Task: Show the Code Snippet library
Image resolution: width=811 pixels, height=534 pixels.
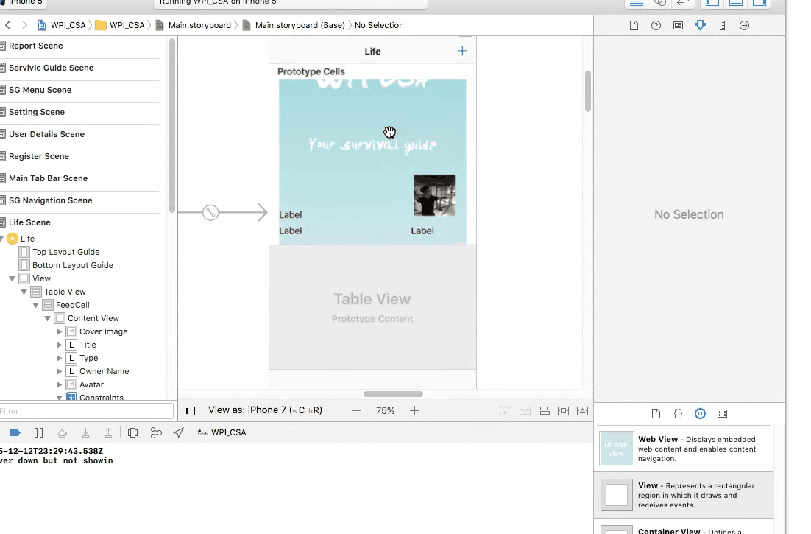Action: pyautogui.click(x=678, y=413)
